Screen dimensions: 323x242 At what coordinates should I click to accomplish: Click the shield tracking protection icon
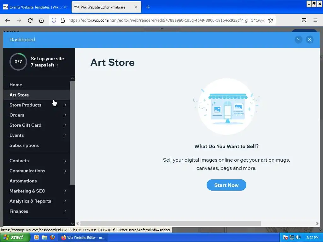[x=54, y=20]
